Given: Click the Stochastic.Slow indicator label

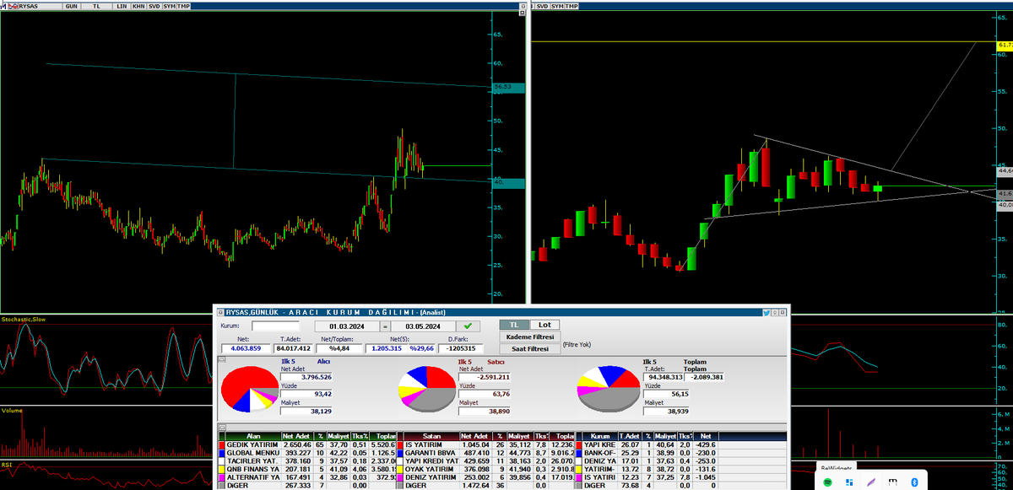Looking at the screenshot, I should pyautogui.click(x=22, y=320).
